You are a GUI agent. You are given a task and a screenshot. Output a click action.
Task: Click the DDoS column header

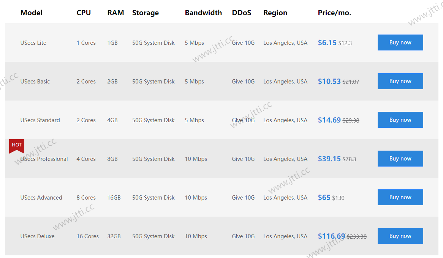(x=242, y=13)
